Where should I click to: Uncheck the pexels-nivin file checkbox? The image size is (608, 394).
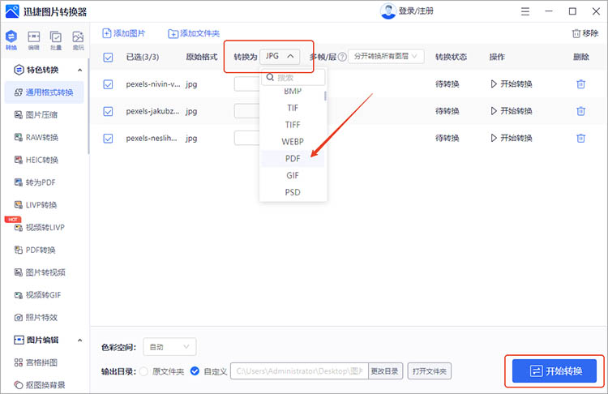coord(108,84)
